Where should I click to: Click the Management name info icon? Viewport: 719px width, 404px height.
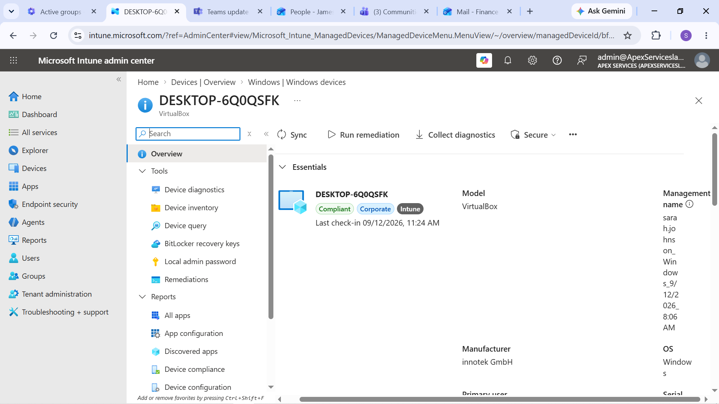[689, 204]
